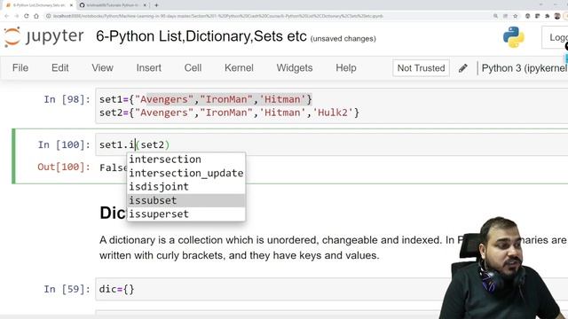Choose issuperset from autocomplete list
Image resolution: width=568 pixels, height=319 pixels.
pos(186,214)
